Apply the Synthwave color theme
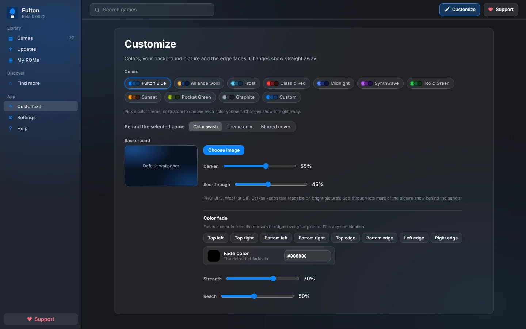526x329 pixels. tap(380, 83)
